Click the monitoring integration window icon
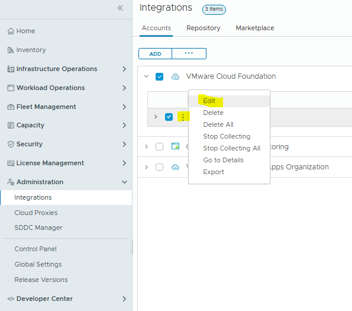Image resolution: width=352 pixels, height=311 pixels. pos(175,146)
